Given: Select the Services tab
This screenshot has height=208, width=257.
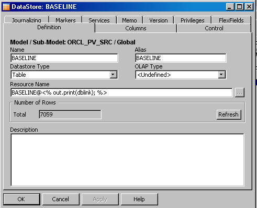Looking at the screenshot, I should pyautogui.click(x=99, y=20).
